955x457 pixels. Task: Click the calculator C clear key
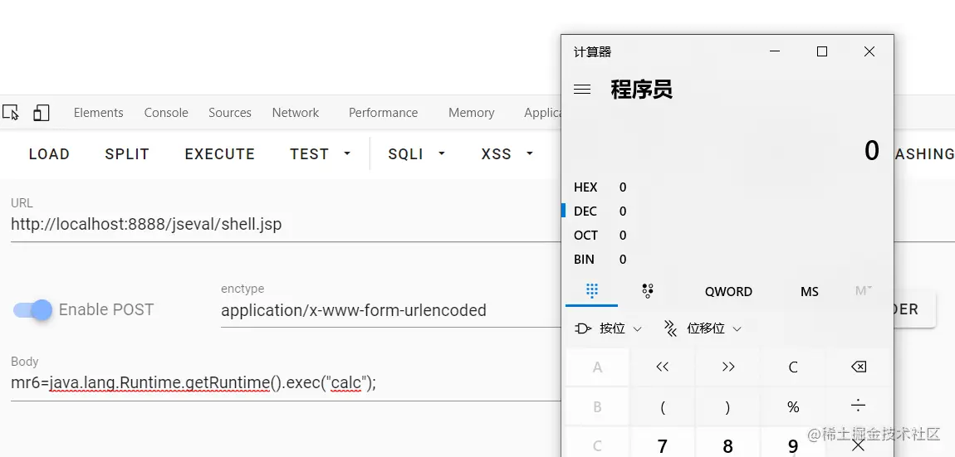(x=793, y=367)
